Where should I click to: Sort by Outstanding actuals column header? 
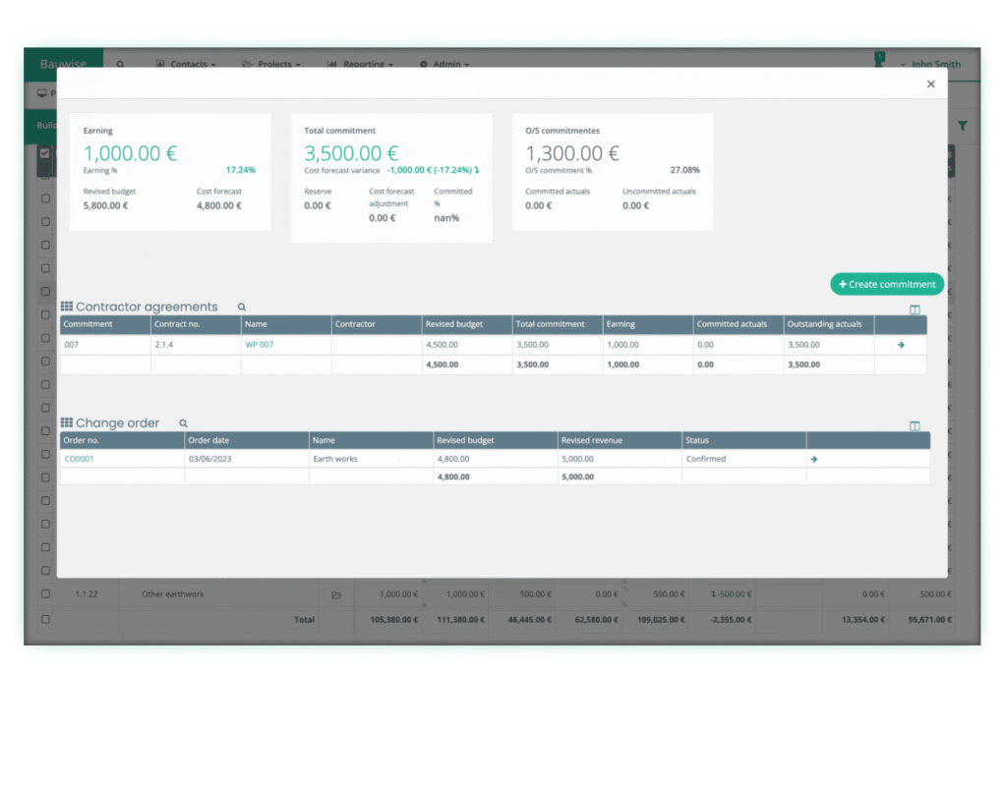click(828, 324)
